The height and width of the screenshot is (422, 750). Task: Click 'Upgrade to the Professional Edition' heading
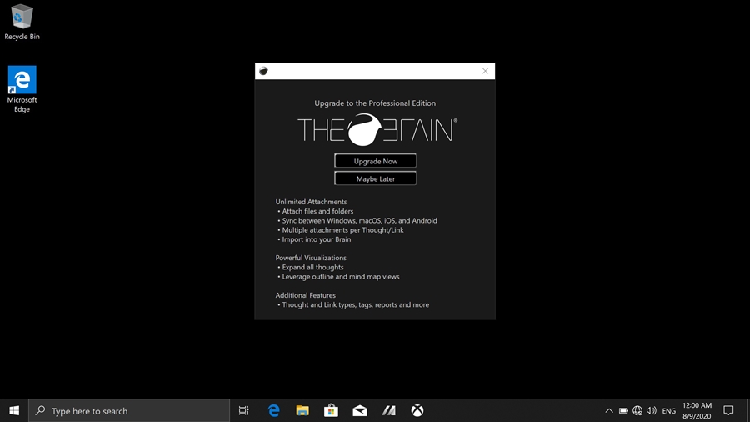point(375,103)
